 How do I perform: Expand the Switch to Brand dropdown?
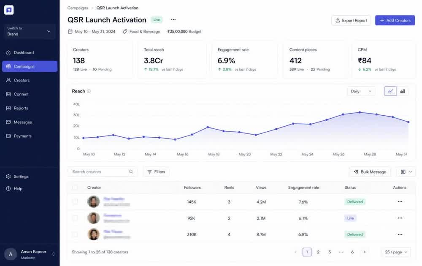[30, 31]
